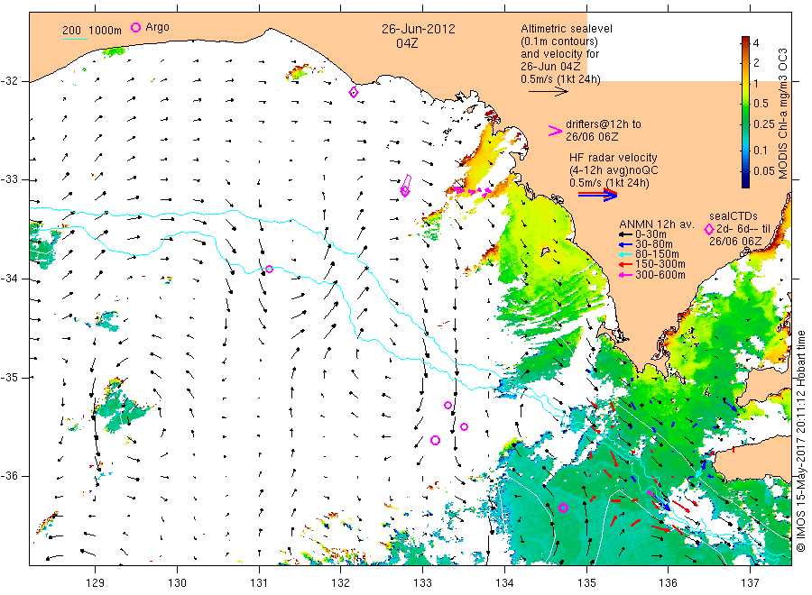Viewport: 812px width, 595px height.
Task: Click the Argo legend circle symbol
Action: [x=135, y=27]
